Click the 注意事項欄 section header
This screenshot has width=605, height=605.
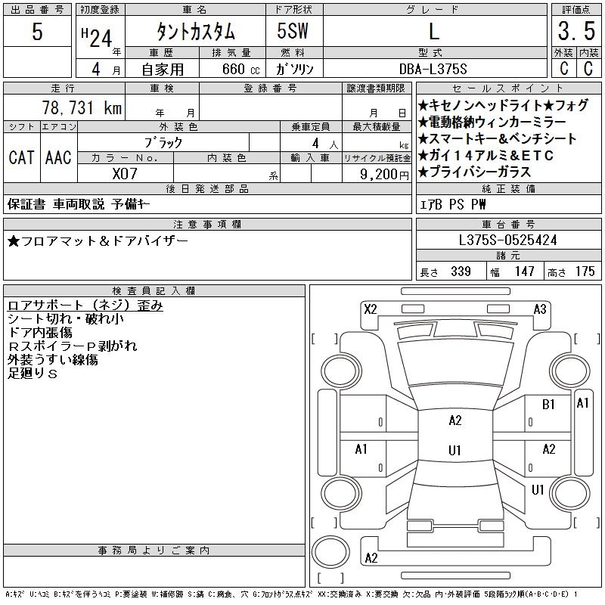(207, 224)
